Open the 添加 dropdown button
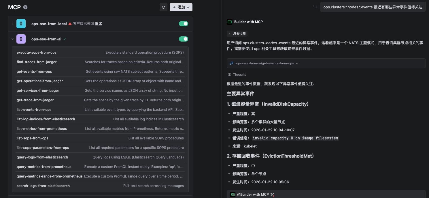This screenshot has width=429, height=198. [181, 7]
